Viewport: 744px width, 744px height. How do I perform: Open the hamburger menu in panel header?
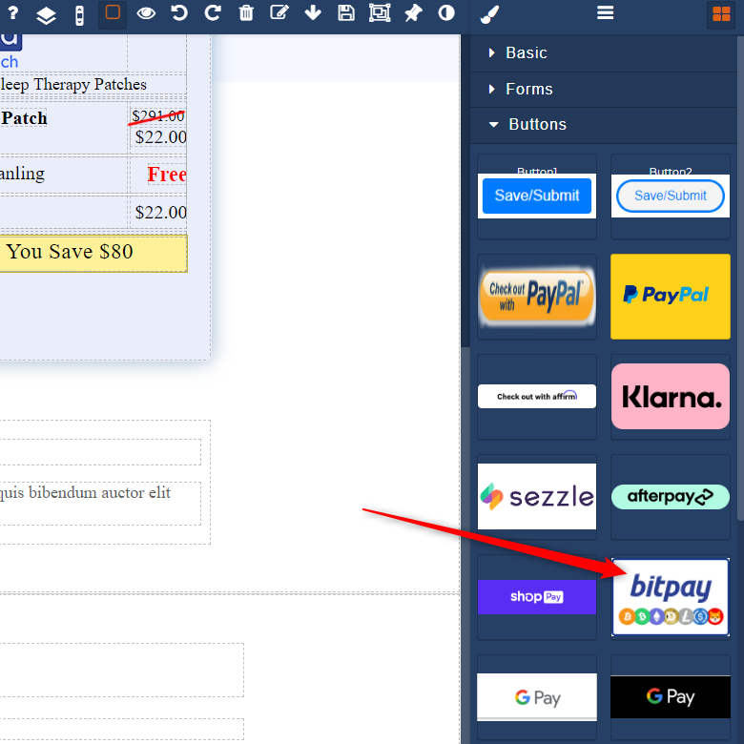[605, 13]
